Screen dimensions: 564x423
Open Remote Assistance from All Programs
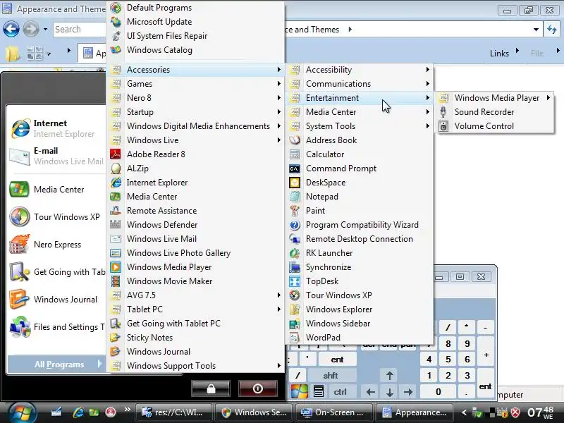click(x=196, y=210)
